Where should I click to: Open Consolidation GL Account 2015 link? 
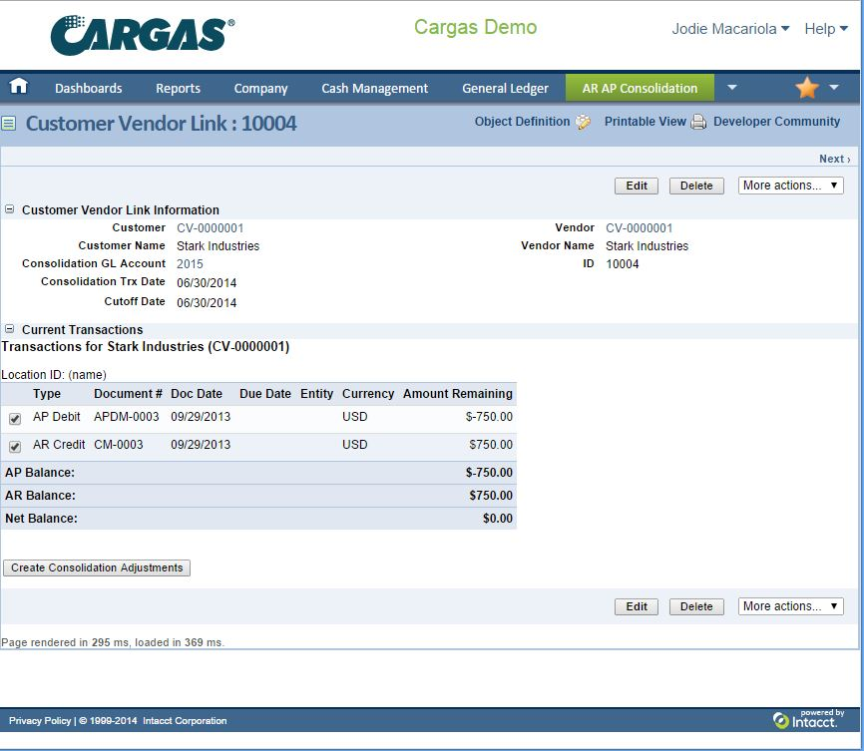pos(190,264)
